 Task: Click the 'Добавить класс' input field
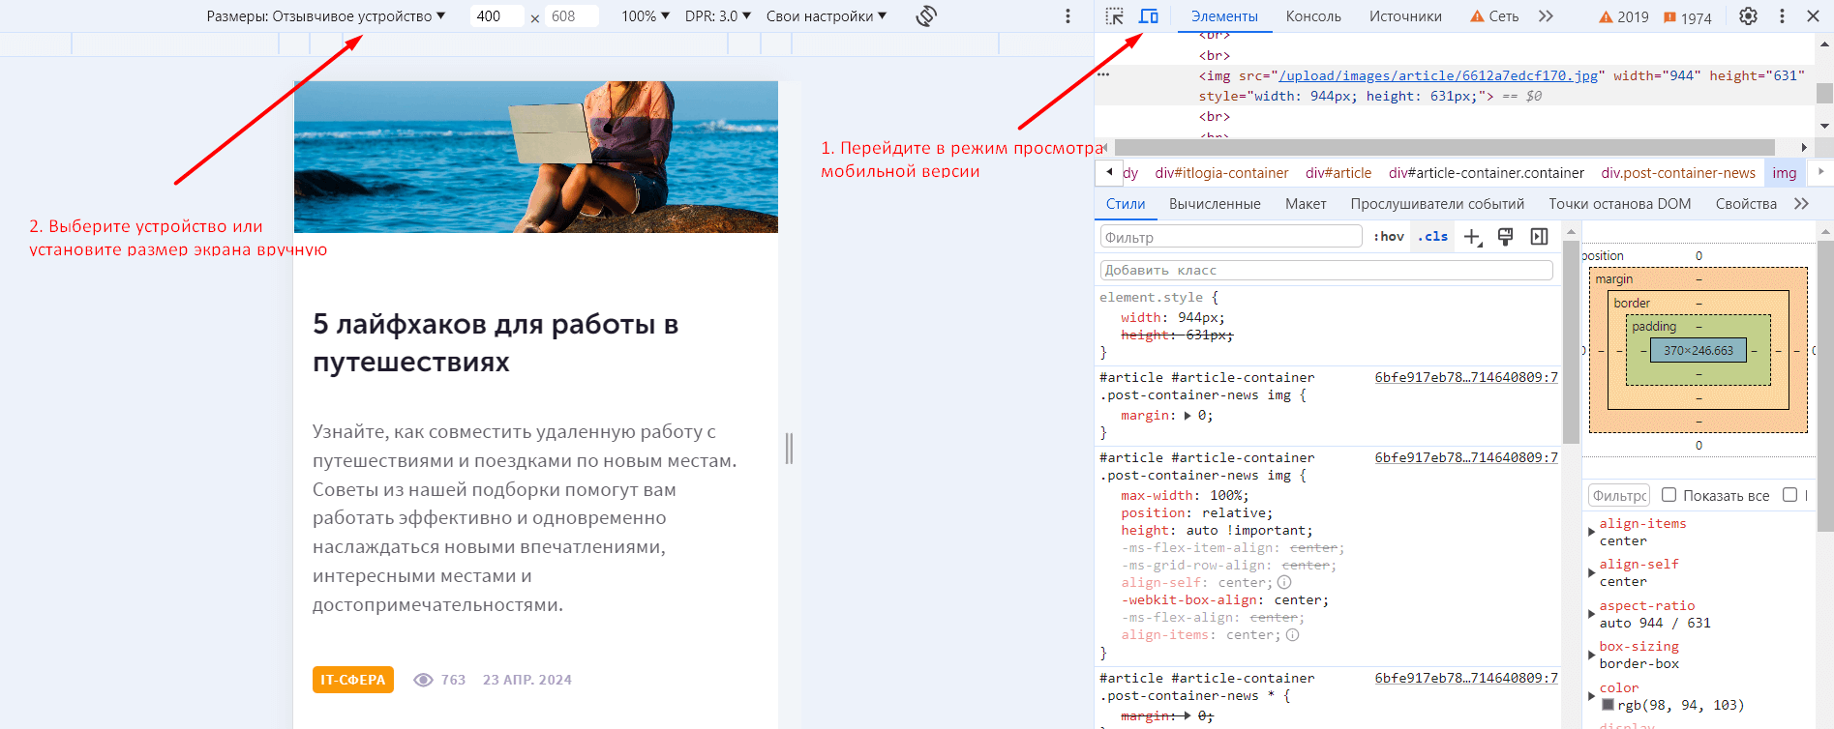[1326, 271]
